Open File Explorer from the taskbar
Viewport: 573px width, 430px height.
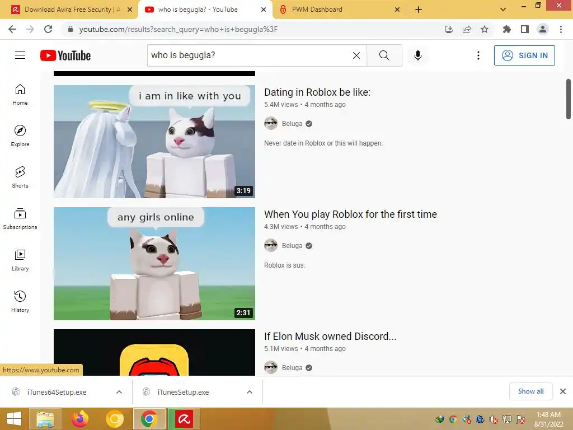click(45, 419)
